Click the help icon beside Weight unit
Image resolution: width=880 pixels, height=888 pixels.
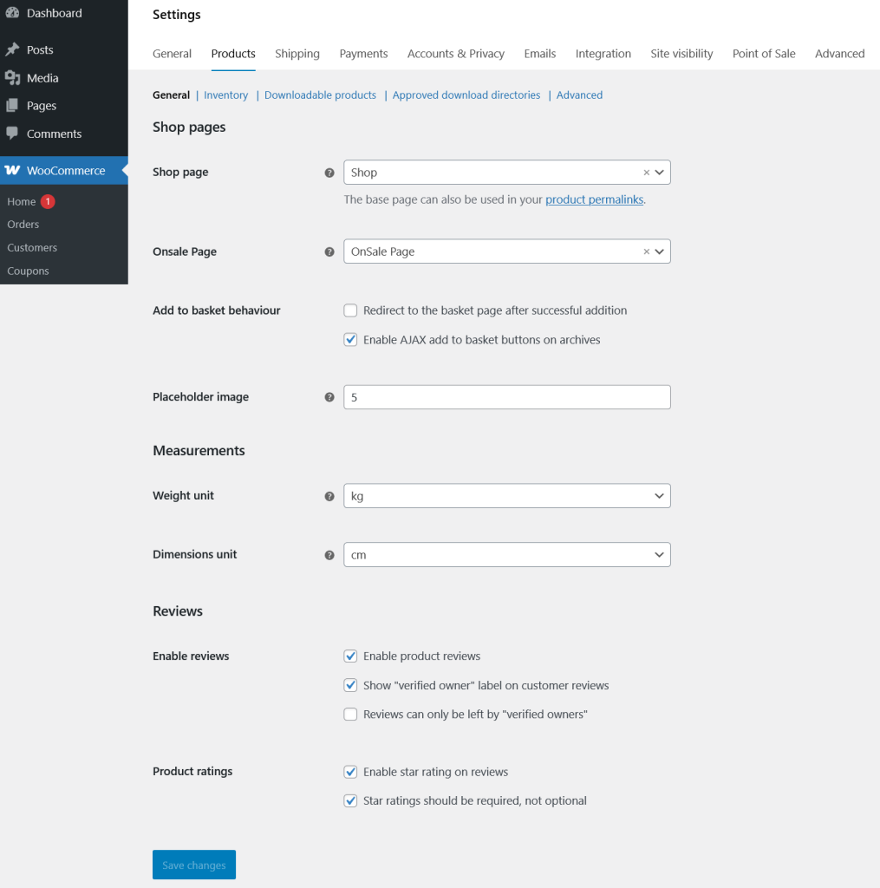[x=329, y=496]
